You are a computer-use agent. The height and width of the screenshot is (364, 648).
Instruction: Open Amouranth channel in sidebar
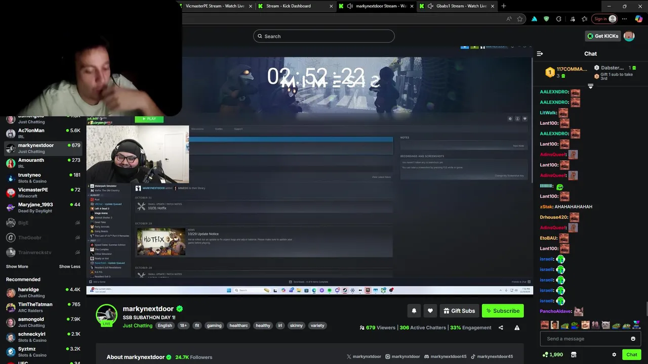click(43, 163)
